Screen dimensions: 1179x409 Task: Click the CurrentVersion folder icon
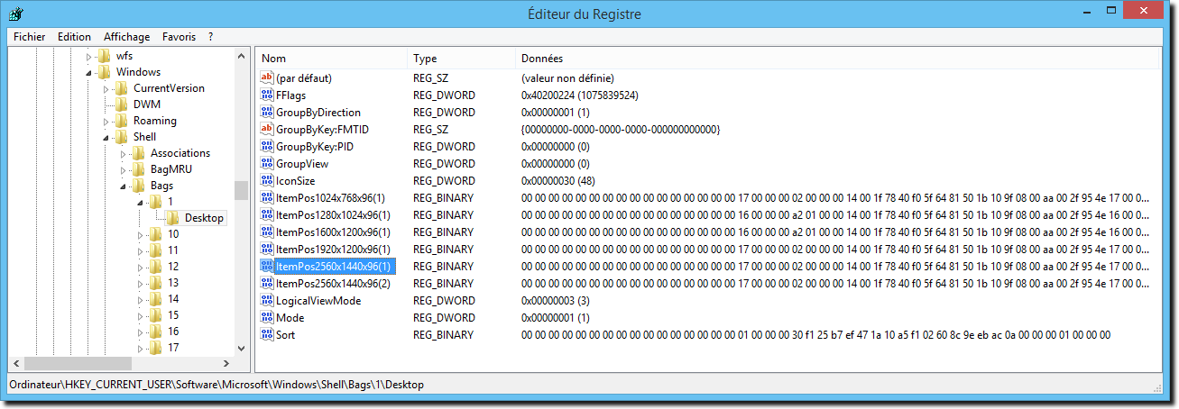pos(122,88)
